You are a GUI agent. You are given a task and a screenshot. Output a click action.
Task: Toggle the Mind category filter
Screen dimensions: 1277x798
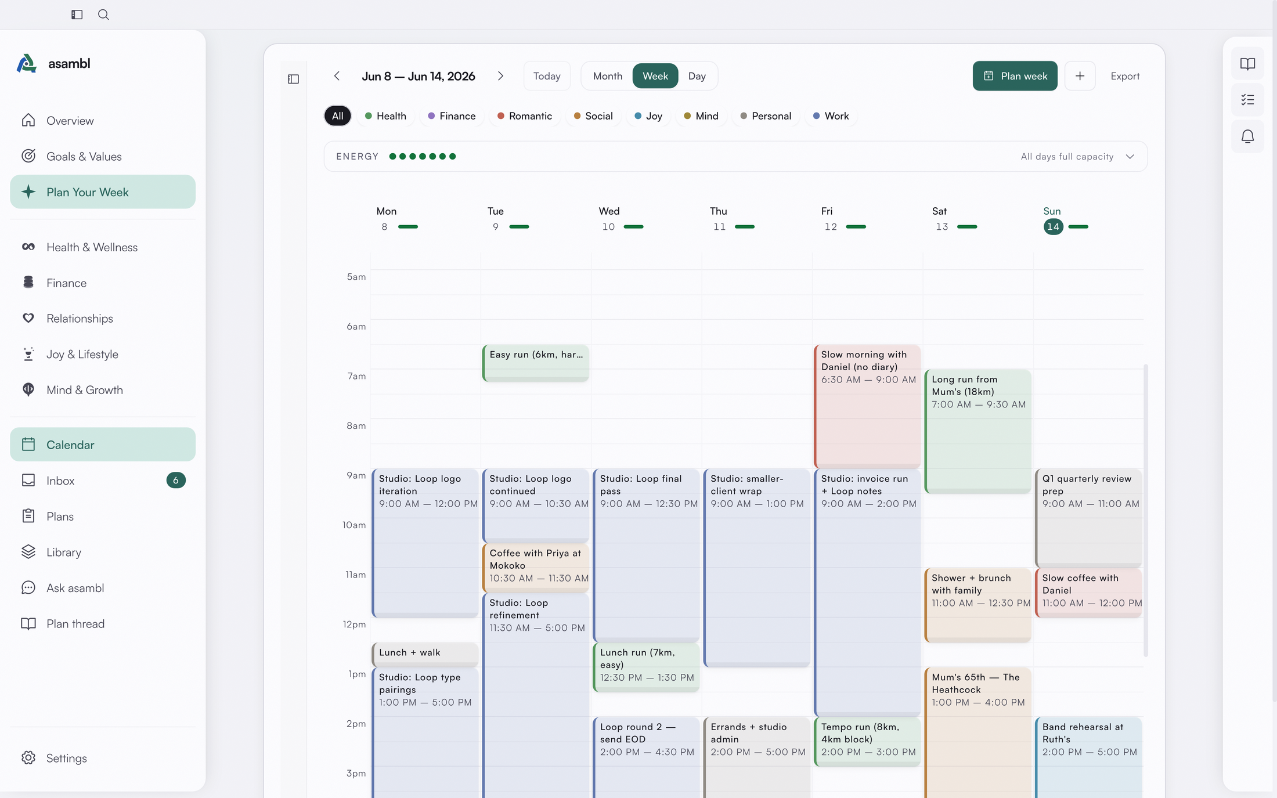tap(701, 116)
